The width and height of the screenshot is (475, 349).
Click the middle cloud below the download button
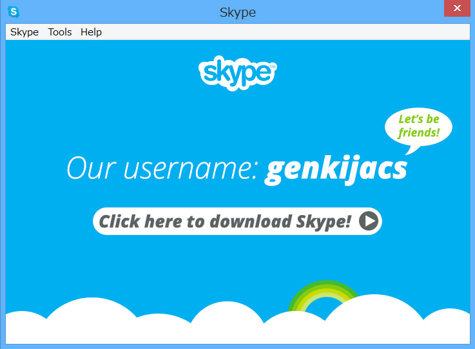click(x=228, y=321)
